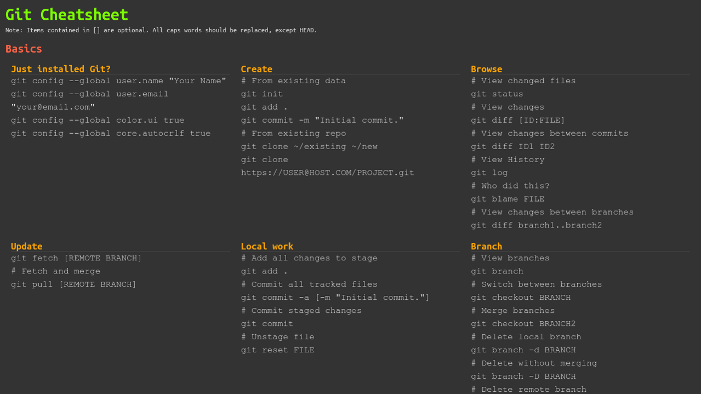This screenshot has height=394, width=701.
Task: Click the git reset FILE command
Action: (277, 350)
